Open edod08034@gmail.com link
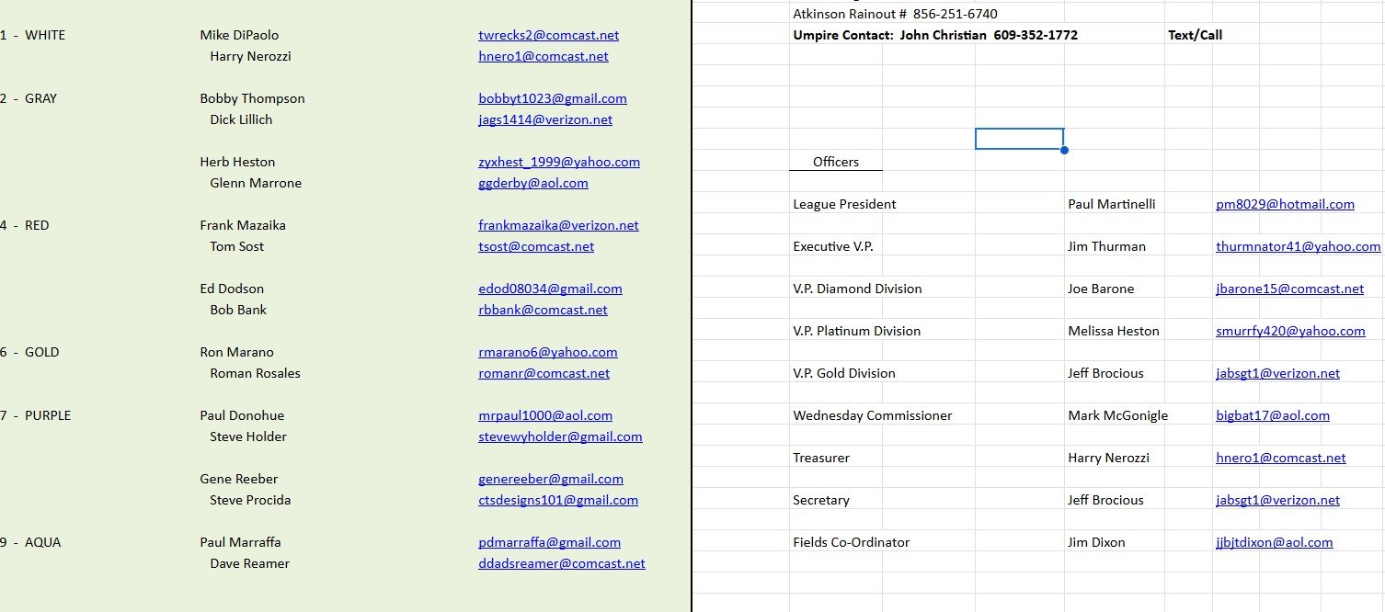The width and height of the screenshot is (1385, 612). (x=550, y=289)
